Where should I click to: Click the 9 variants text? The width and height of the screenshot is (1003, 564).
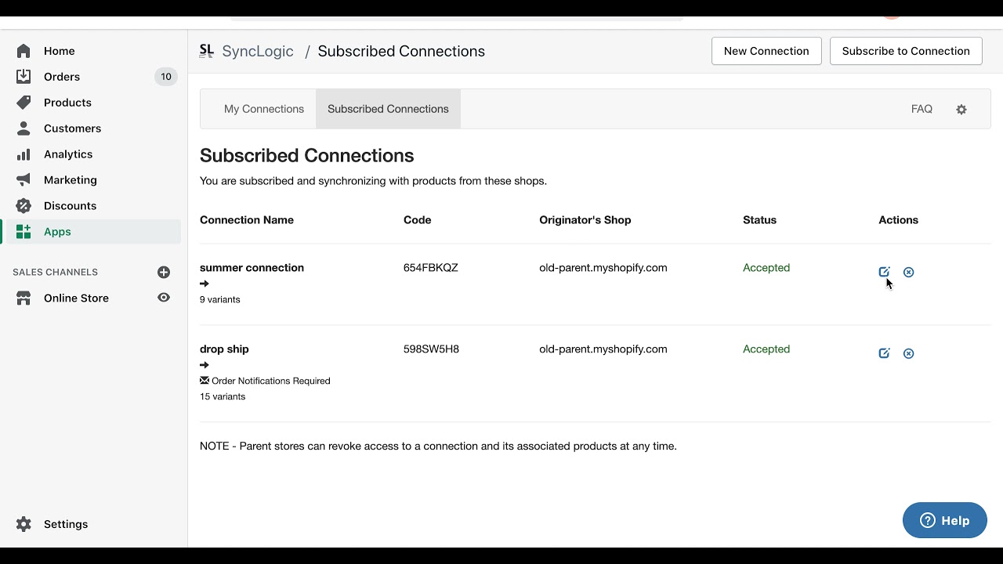click(x=219, y=299)
